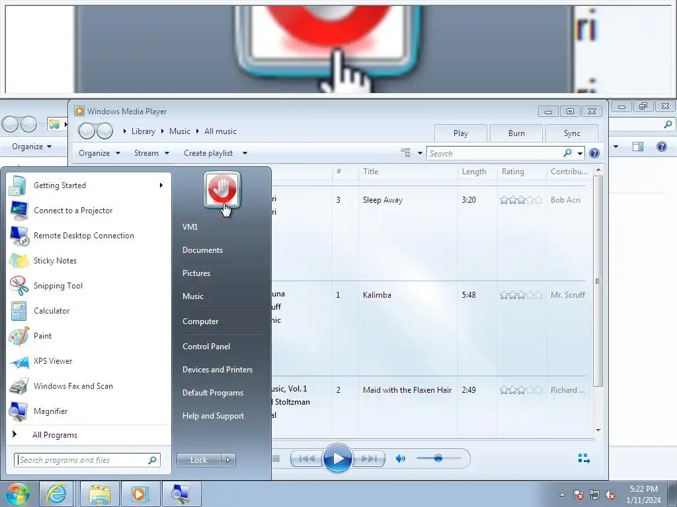
Task: Open Remote Desktop Connection
Action: click(89, 236)
